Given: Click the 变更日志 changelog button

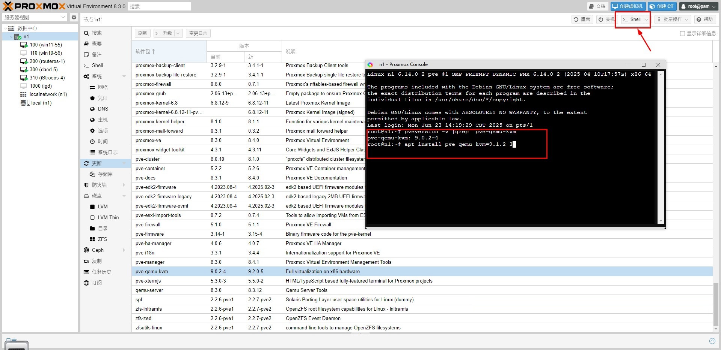Looking at the screenshot, I should point(198,33).
